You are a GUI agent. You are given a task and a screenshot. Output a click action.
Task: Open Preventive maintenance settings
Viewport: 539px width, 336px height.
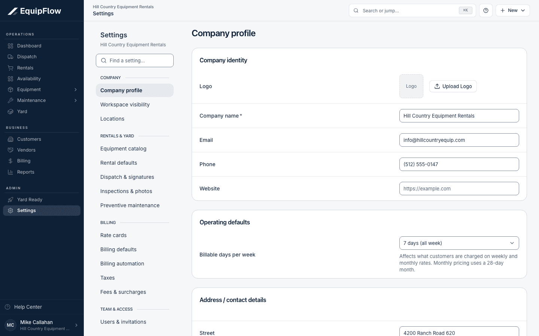[x=135, y=205]
